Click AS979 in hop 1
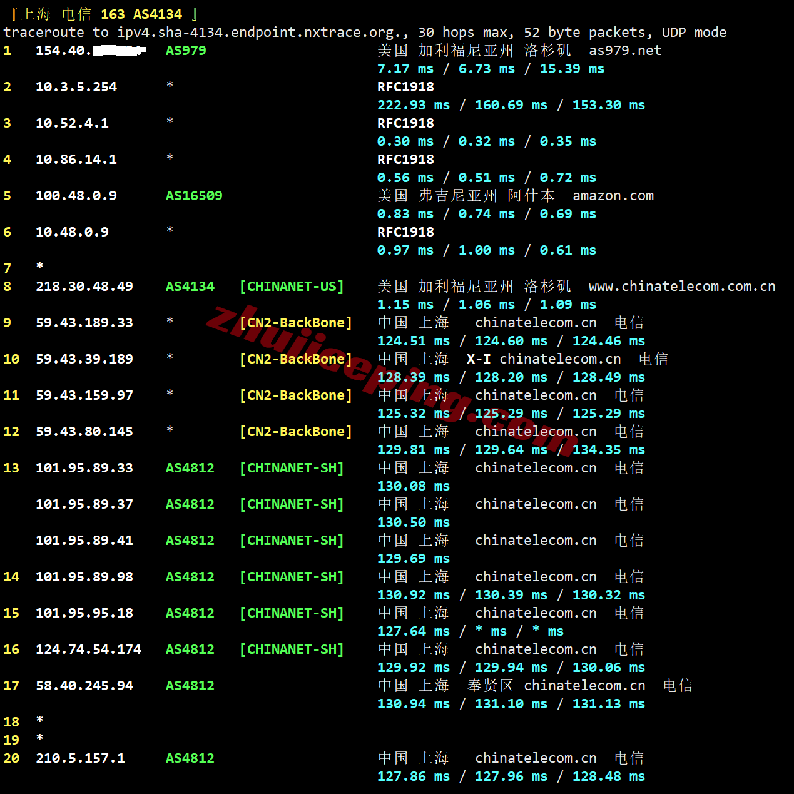The width and height of the screenshot is (794, 794). point(186,51)
